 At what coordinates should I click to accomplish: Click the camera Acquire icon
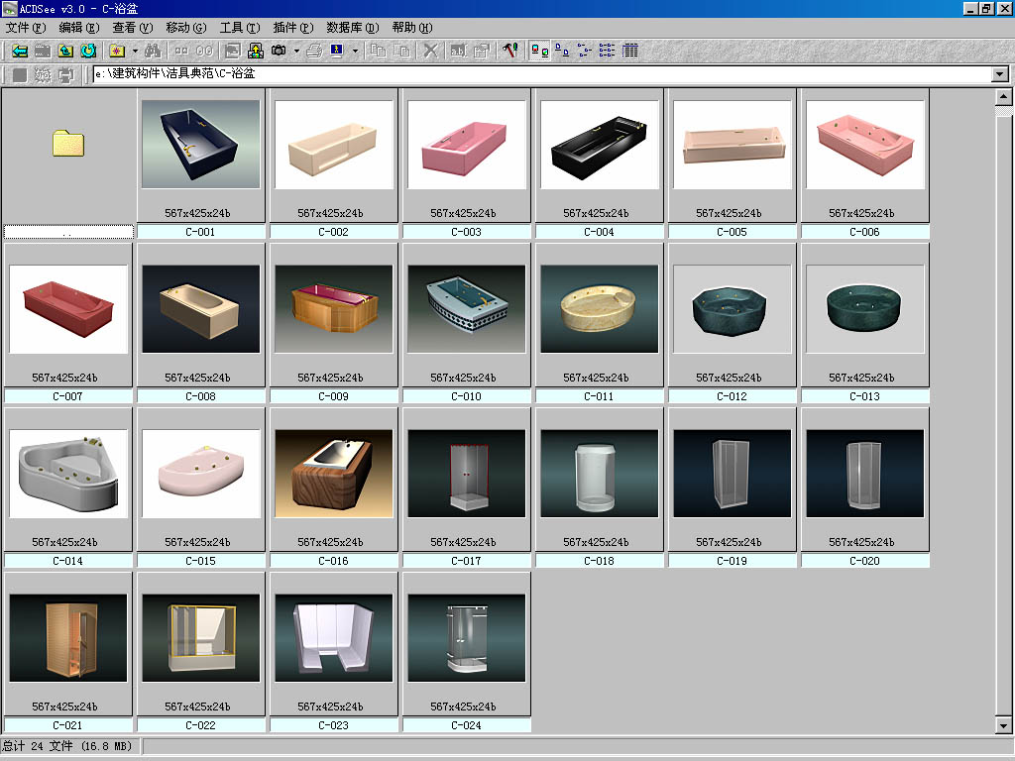click(279, 50)
